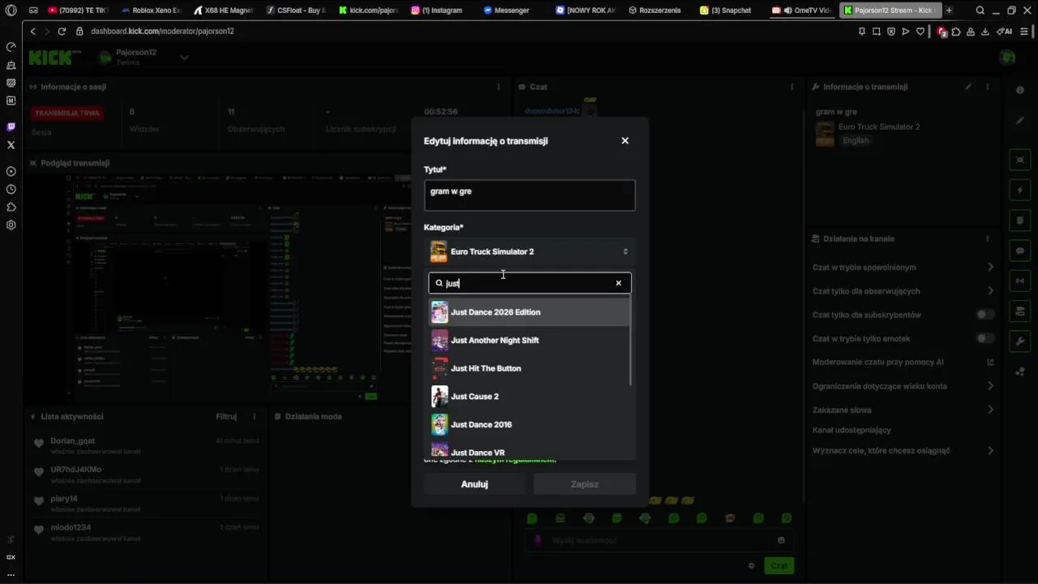Click the browser tab search magnifier
The image size is (1038, 584).
pyautogui.click(x=980, y=11)
